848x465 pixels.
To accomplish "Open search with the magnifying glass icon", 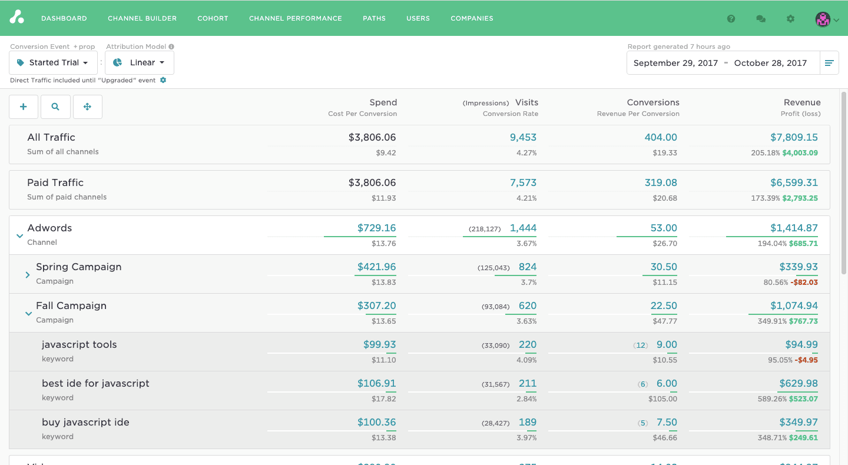I will coord(55,107).
